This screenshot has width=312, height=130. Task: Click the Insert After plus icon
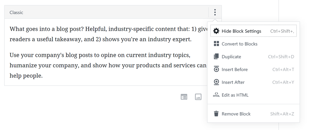pyautogui.click(x=216, y=82)
